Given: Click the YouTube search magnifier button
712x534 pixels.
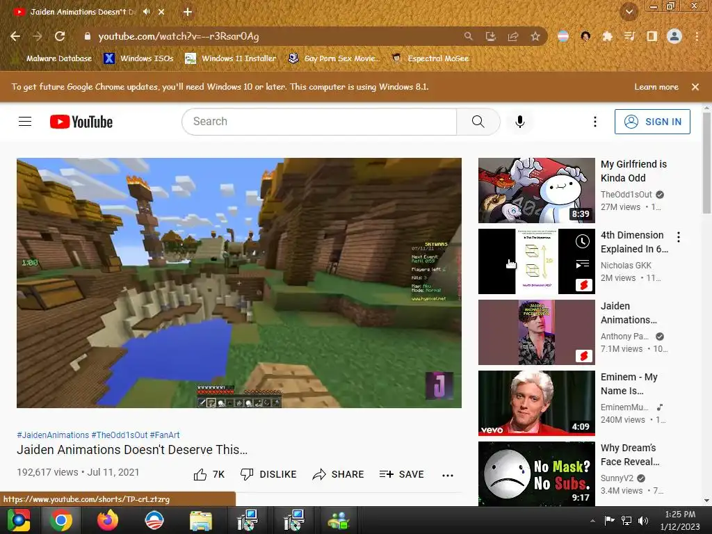Looking at the screenshot, I should pyautogui.click(x=478, y=121).
